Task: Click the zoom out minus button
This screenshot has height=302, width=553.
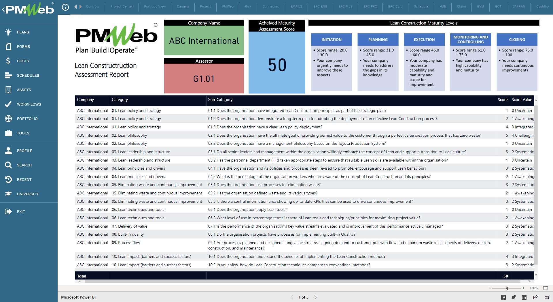Action: [x=490, y=288]
